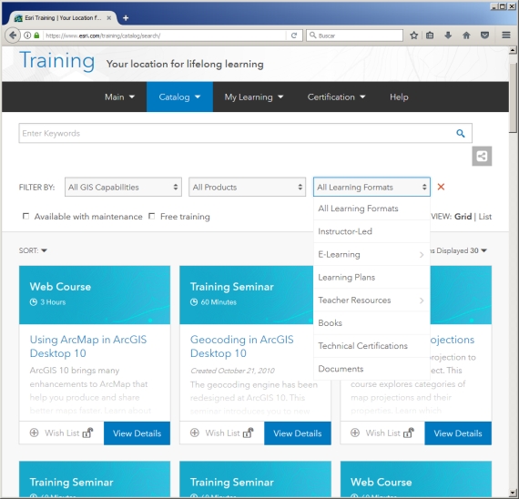The height and width of the screenshot is (499, 519).
Task: Click the Pocket icon in the toolbar
Action: tap(485, 36)
